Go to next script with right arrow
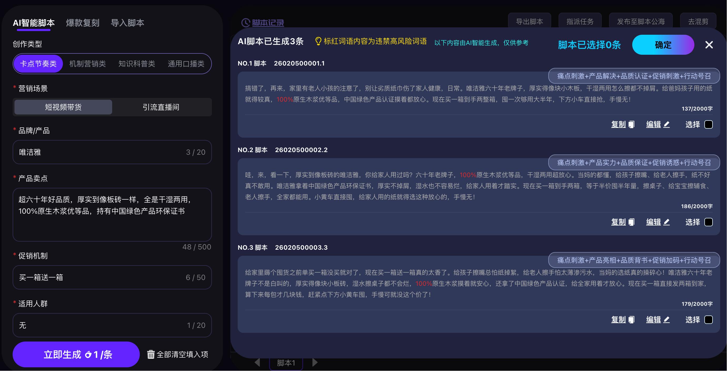727x371 pixels. click(x=315, y=363)
